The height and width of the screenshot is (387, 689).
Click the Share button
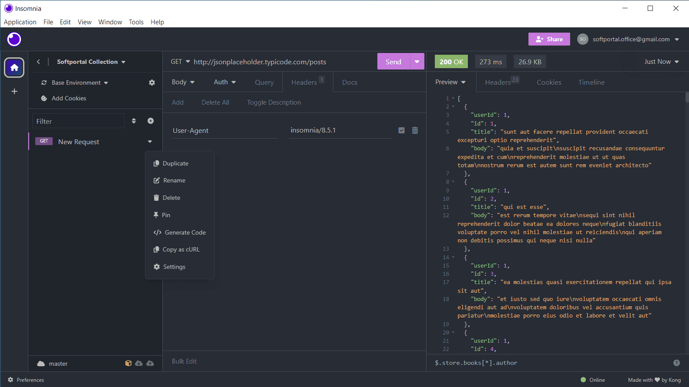(x=549, y=39)
